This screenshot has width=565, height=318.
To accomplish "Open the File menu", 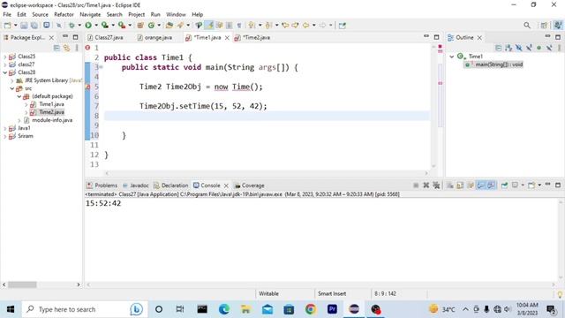I will pos(7,14).
